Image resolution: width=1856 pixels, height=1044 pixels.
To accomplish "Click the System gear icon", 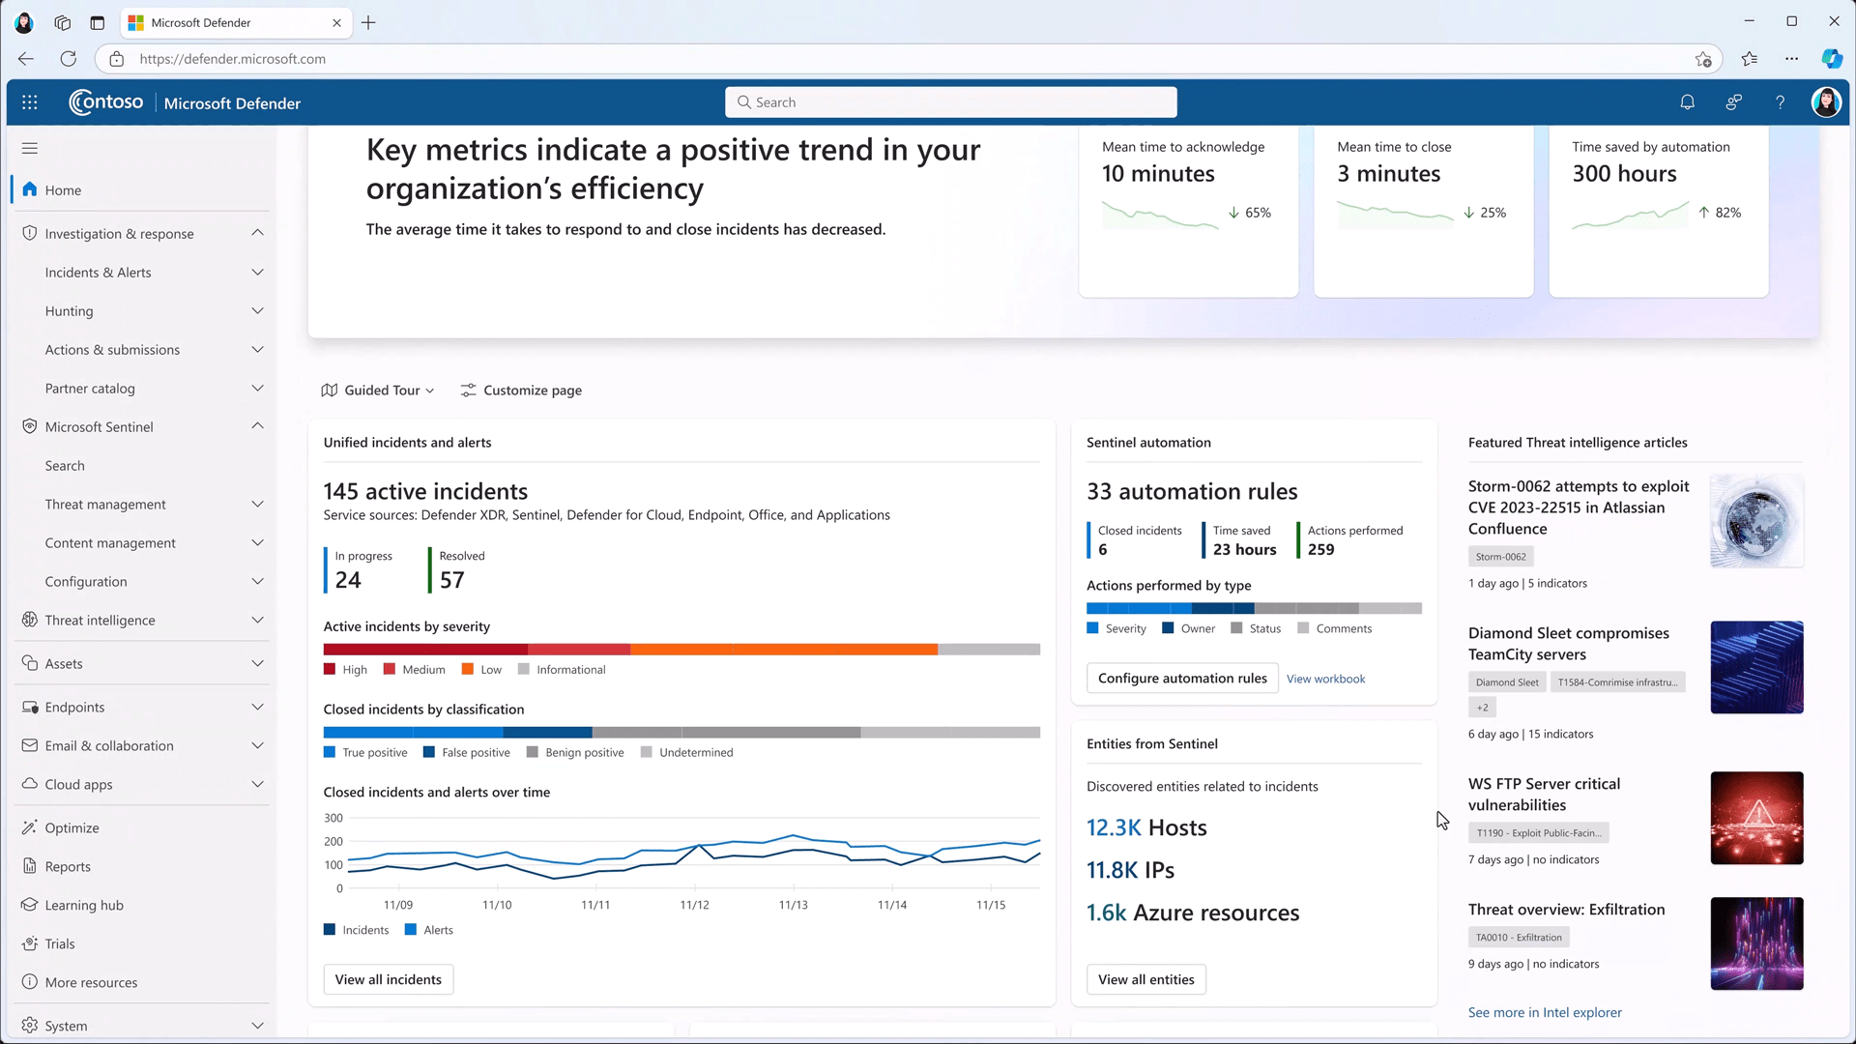I will pos(30,1026).
